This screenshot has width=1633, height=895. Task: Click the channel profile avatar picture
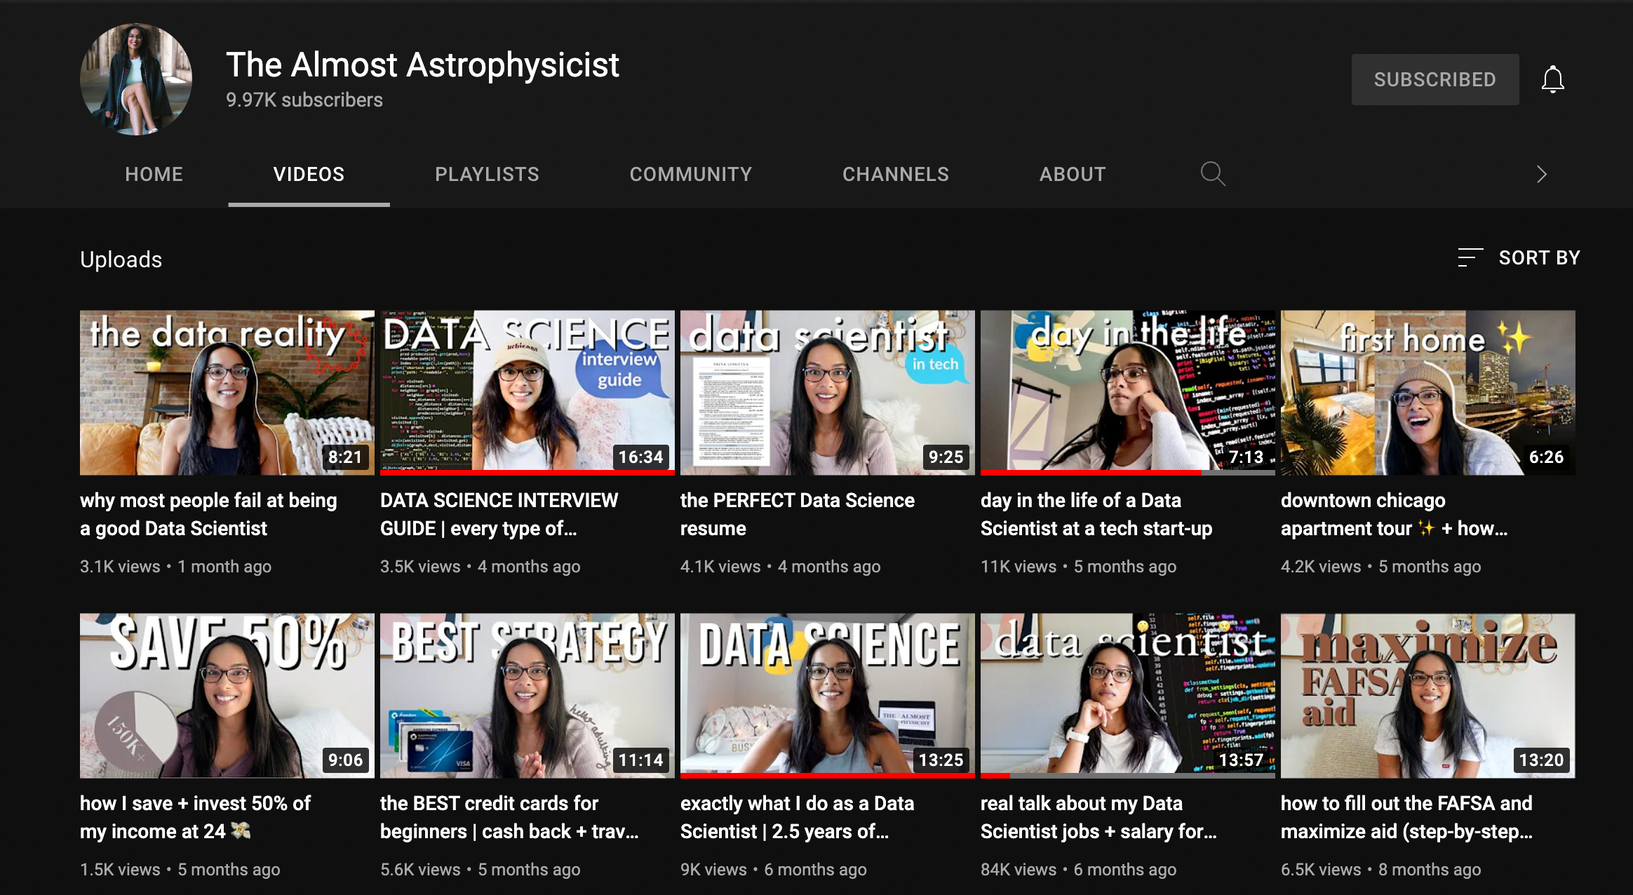(136, 79)
